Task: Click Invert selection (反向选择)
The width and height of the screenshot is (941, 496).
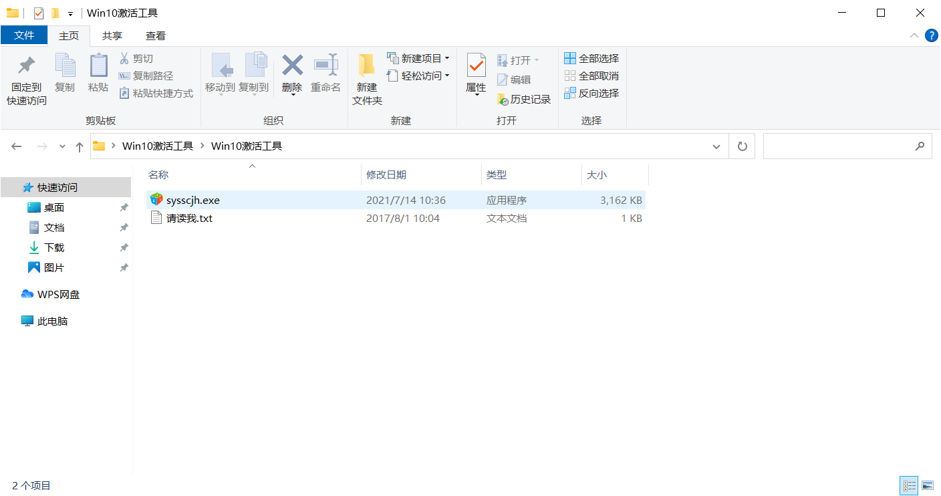Action: tap(591, 94)
